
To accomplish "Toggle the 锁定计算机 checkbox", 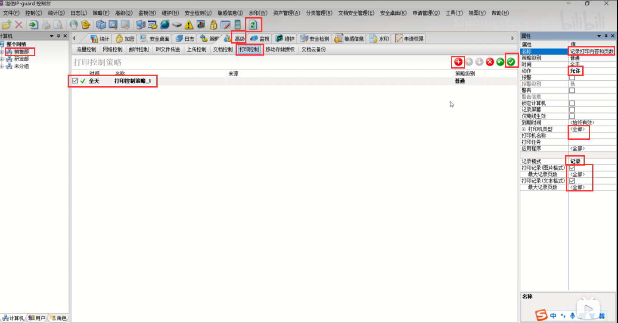I will [x=572, y=103].
